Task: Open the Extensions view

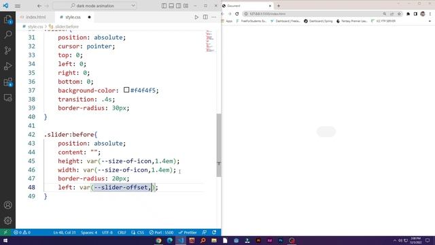Action: 7,82
